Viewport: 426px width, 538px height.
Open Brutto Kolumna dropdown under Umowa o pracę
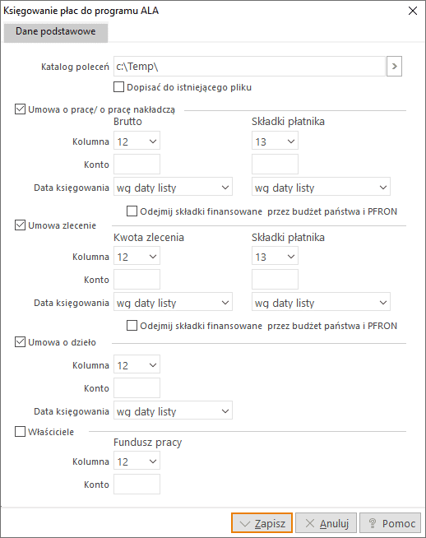pyautogui.click(x=137, y=141)
